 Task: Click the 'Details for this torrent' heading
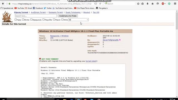[14, 24]
